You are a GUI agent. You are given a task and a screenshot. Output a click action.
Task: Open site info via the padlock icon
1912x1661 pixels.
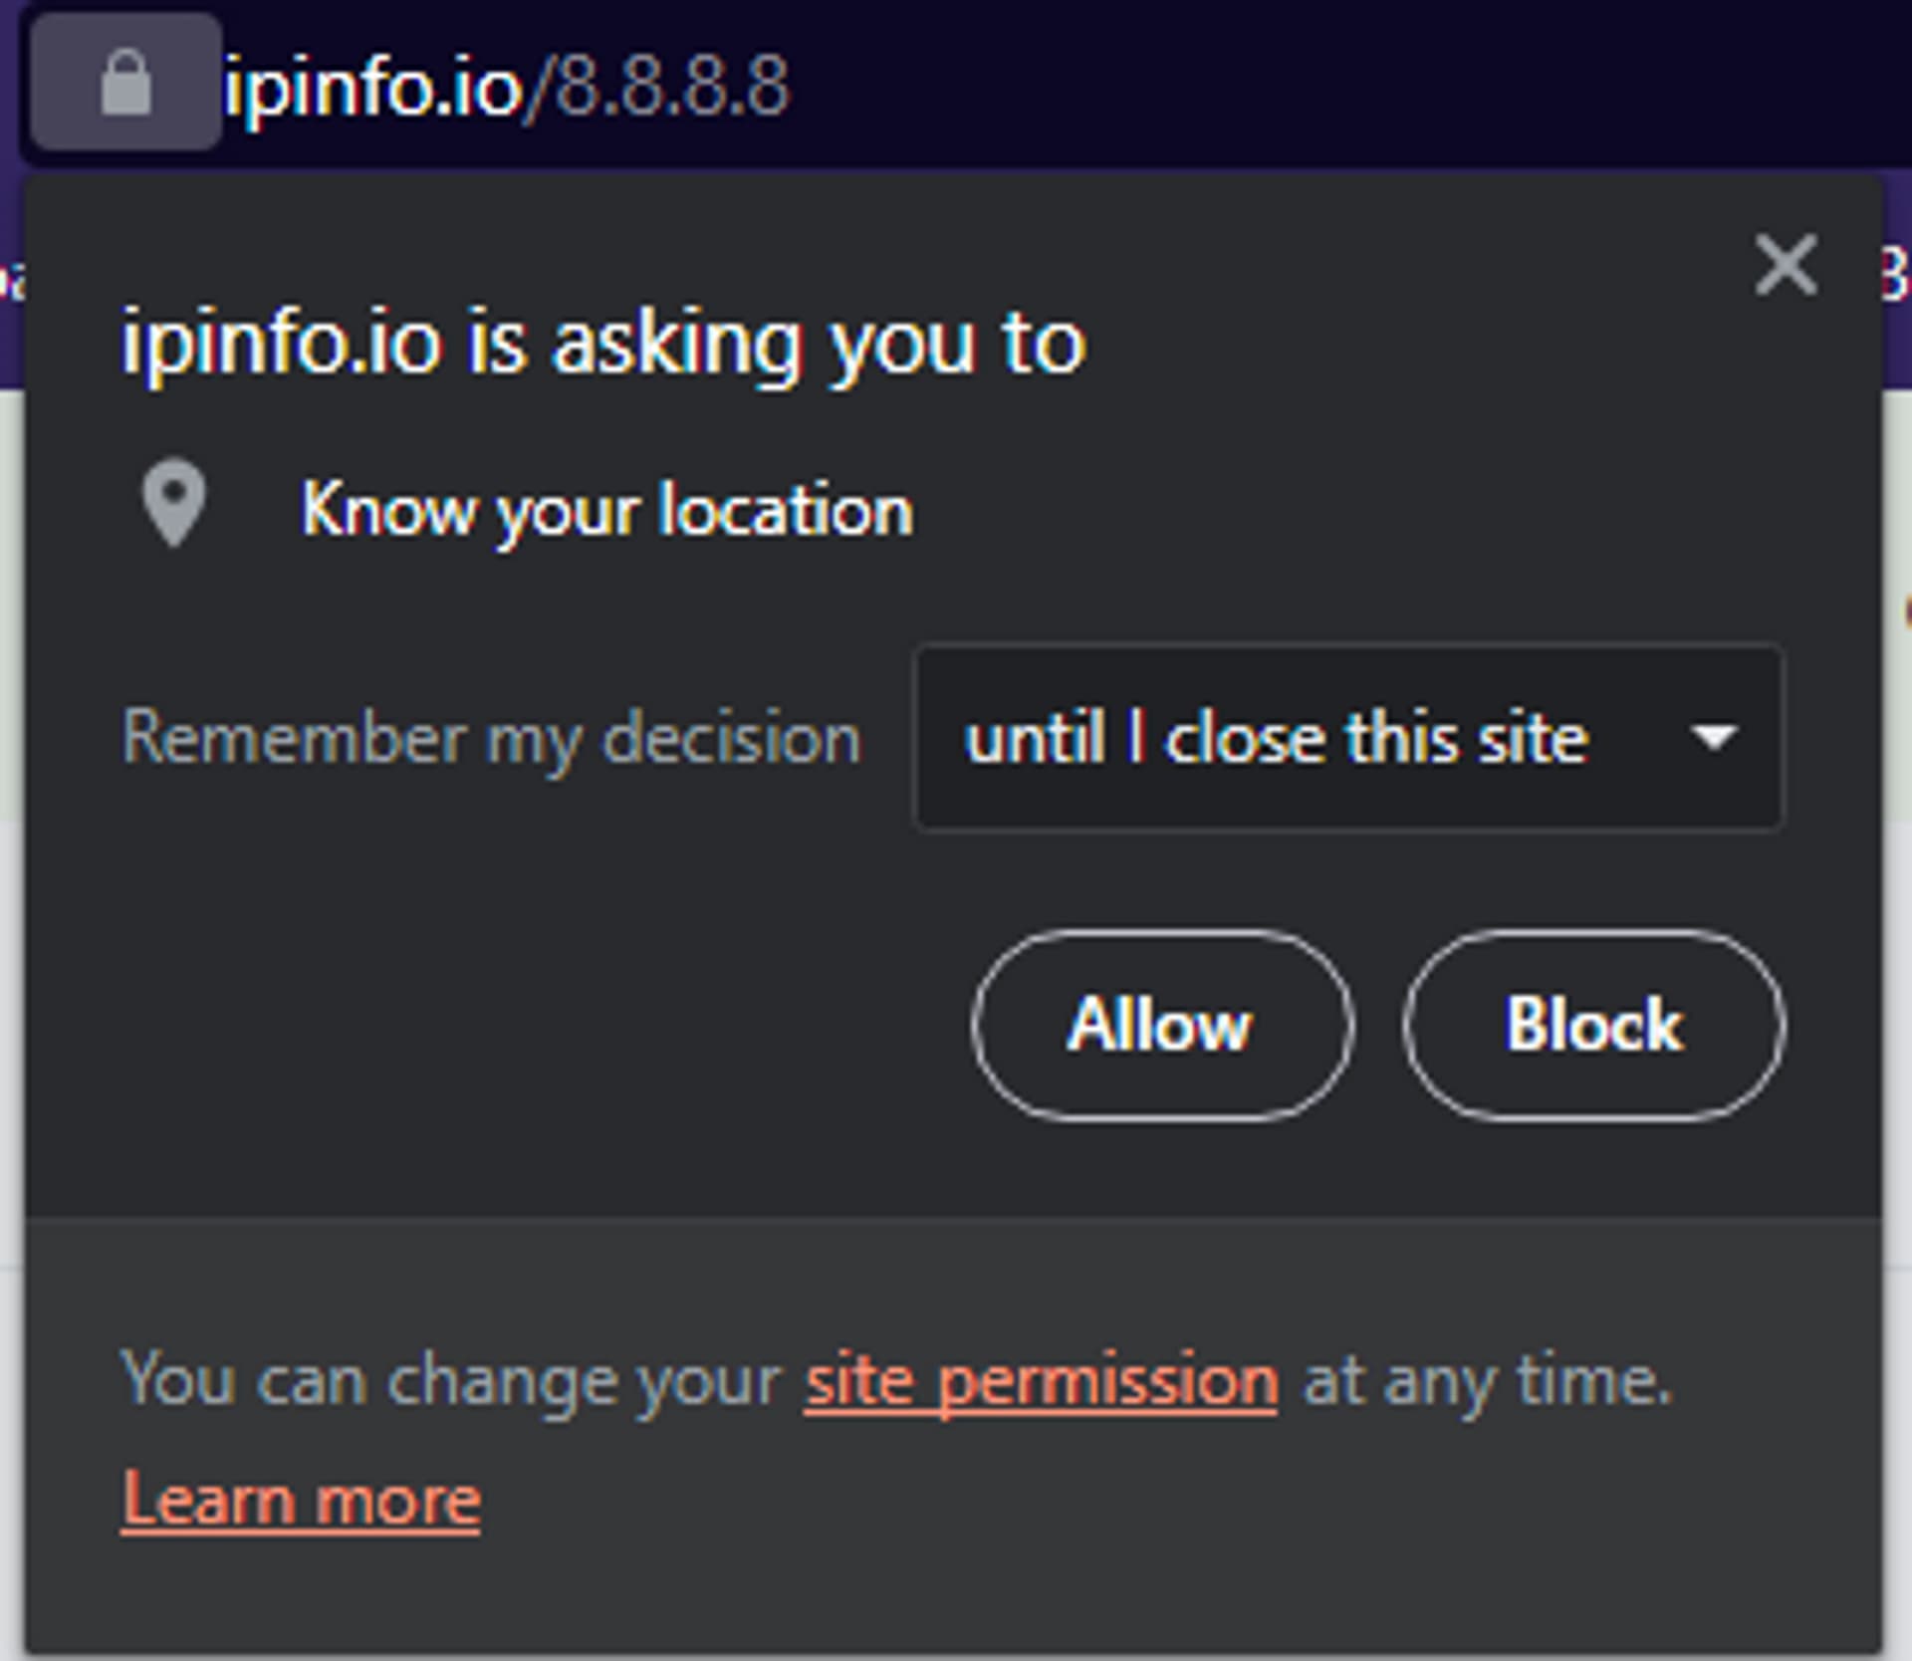click(125, 83)
